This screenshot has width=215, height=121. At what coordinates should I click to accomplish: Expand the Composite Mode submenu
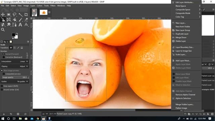pos(186,13)
